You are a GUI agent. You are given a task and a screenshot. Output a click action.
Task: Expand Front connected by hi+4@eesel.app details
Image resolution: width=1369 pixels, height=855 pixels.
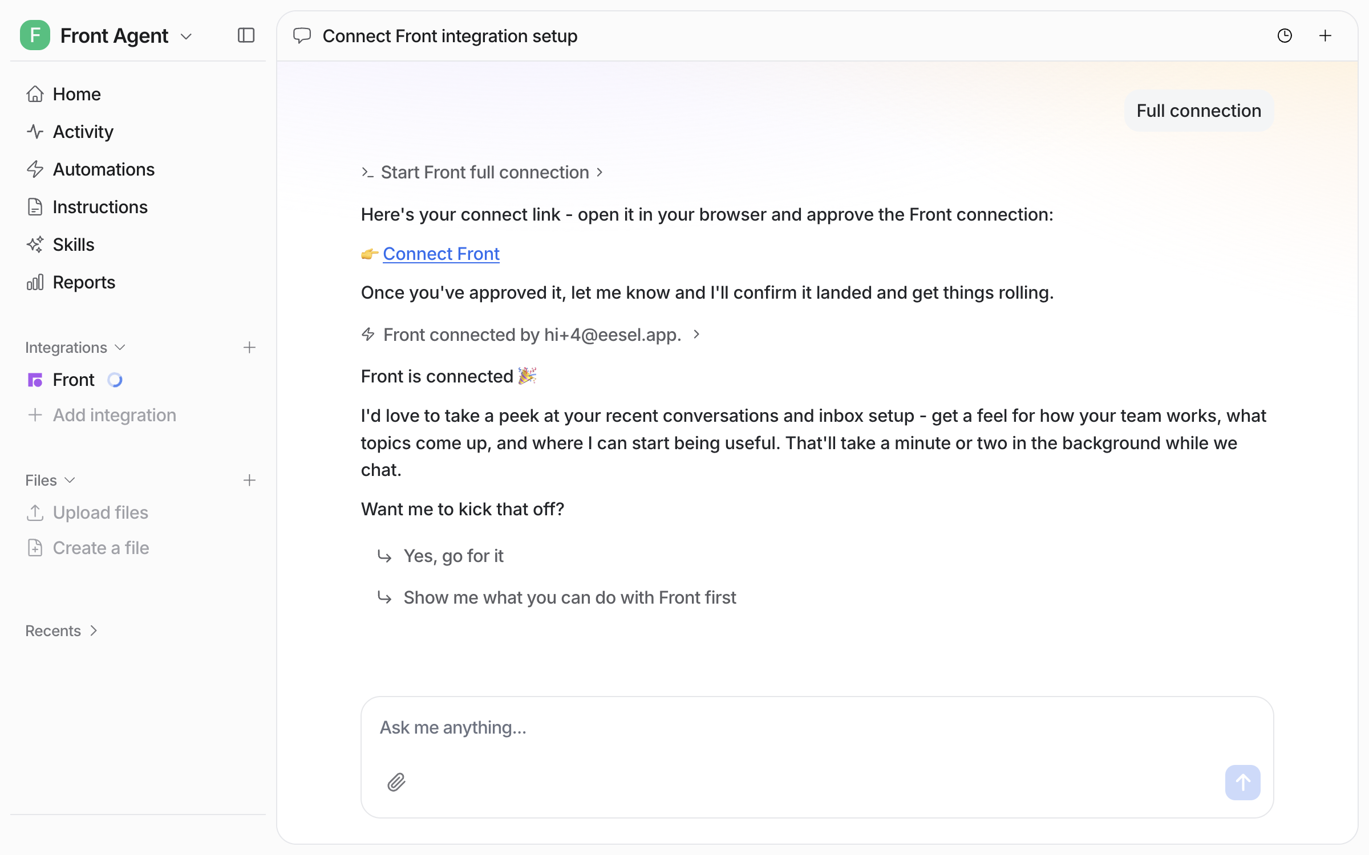coord(531,335)
